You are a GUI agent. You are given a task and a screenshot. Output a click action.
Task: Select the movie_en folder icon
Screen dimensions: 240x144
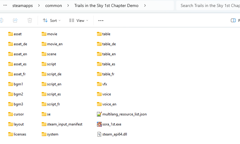pos(44,44)
